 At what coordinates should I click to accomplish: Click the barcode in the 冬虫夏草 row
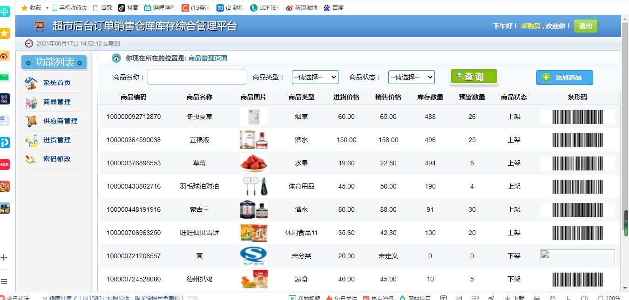[578, 117]
